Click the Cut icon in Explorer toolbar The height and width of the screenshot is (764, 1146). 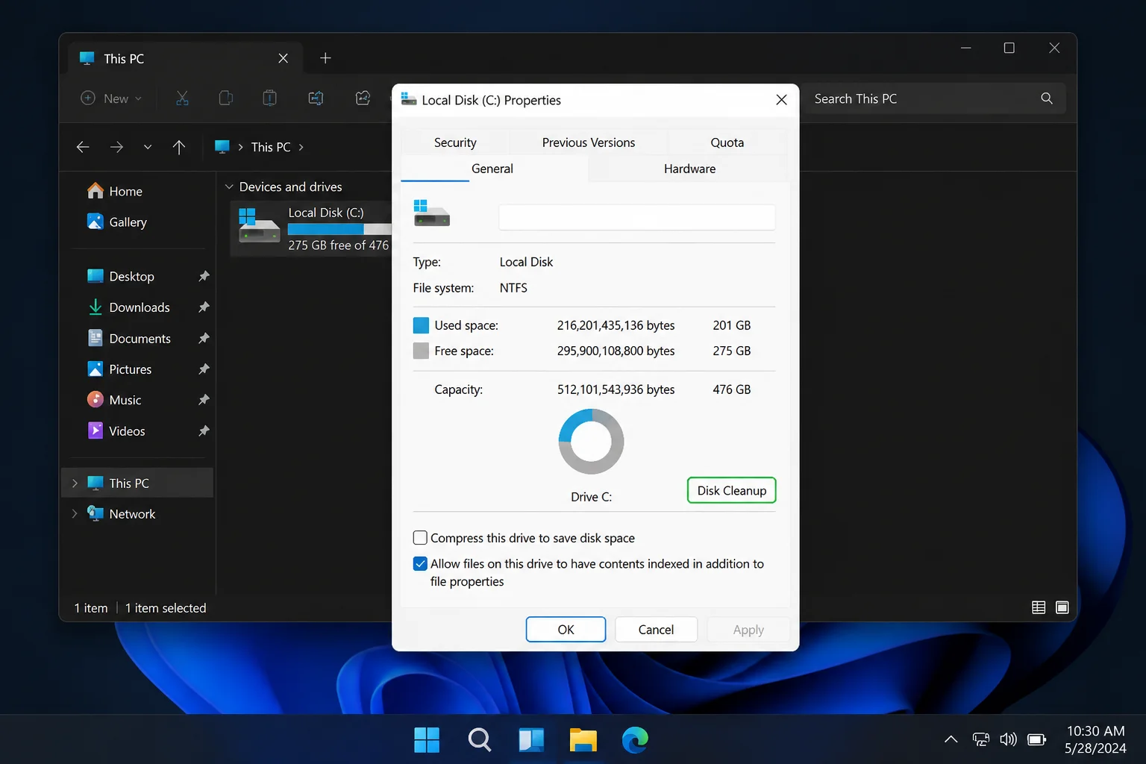(x=182, y=98)
